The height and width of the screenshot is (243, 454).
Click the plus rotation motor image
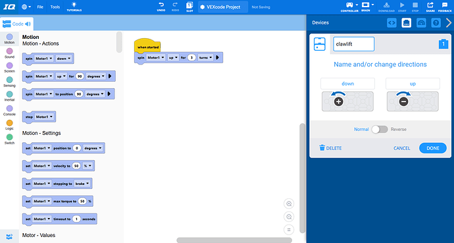347,101
